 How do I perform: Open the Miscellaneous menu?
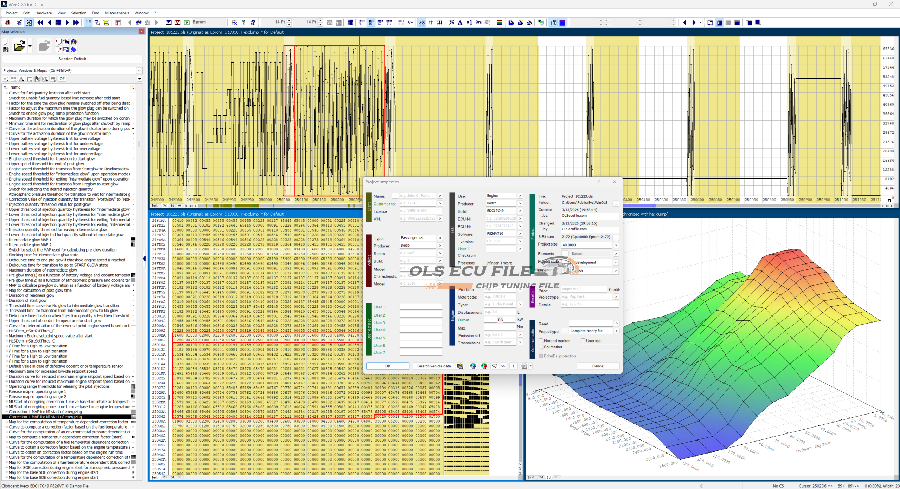point(117,13)
